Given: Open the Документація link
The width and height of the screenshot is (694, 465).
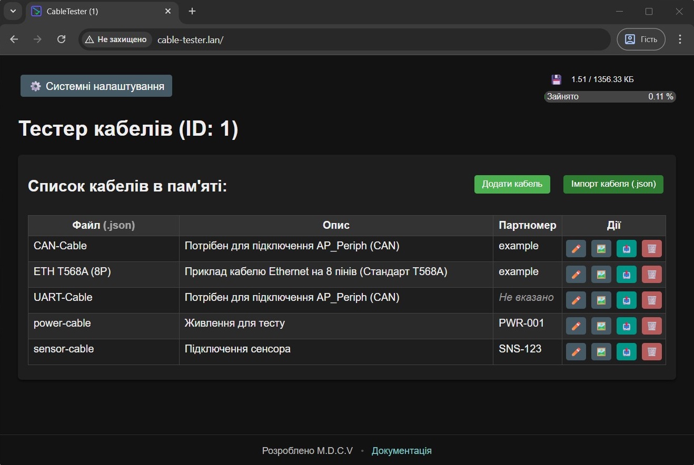Looking at the screenshot, I should pos(402,451).
